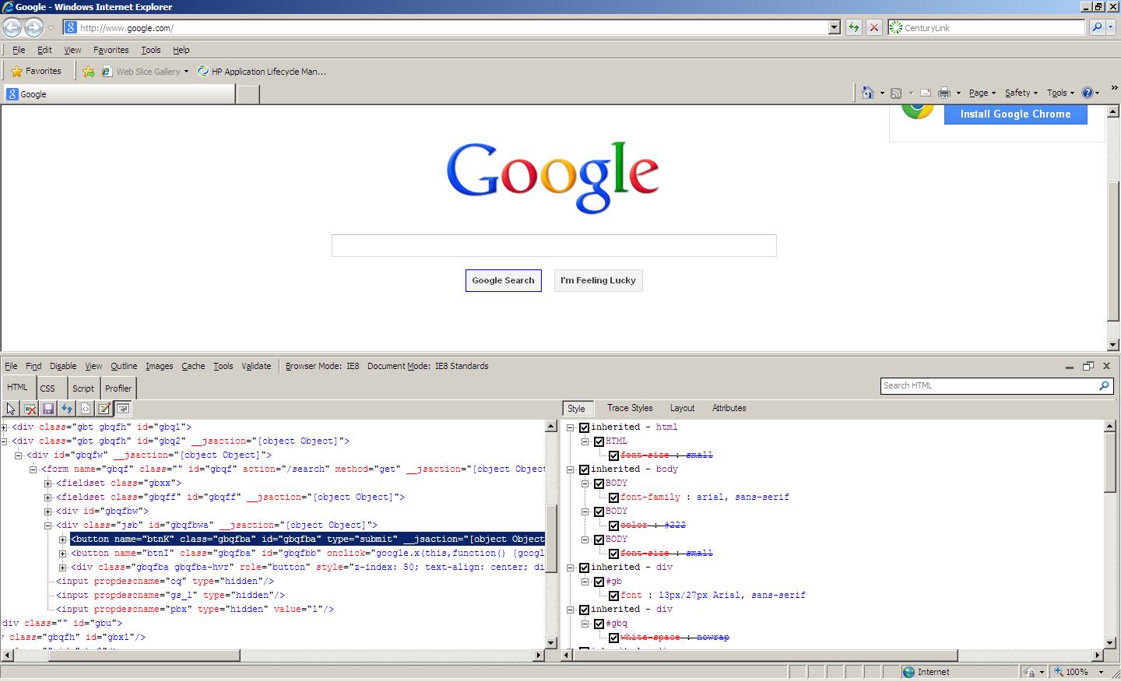Open the Home page icon in command bar
This screenshot has height=682, width=1121.
[868, 93]
